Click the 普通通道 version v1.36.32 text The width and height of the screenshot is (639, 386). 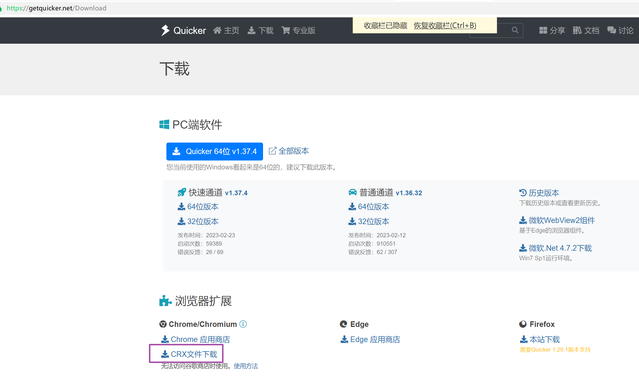point(409,193)
